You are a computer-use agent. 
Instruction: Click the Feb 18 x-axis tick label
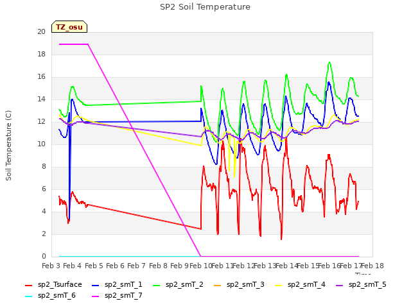372,266
